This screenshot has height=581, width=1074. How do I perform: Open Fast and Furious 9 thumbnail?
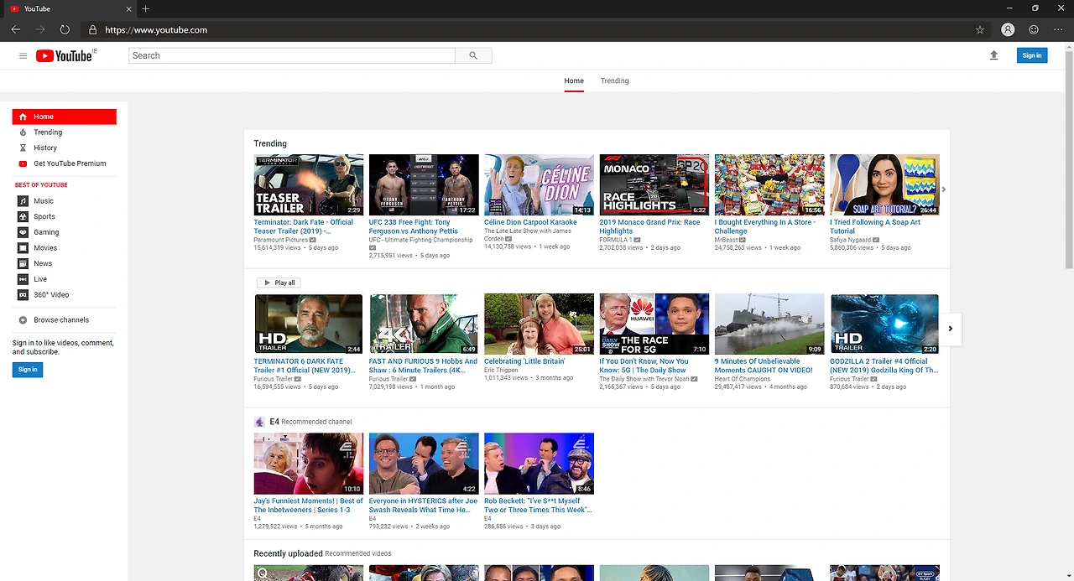(x=424, y=324)
